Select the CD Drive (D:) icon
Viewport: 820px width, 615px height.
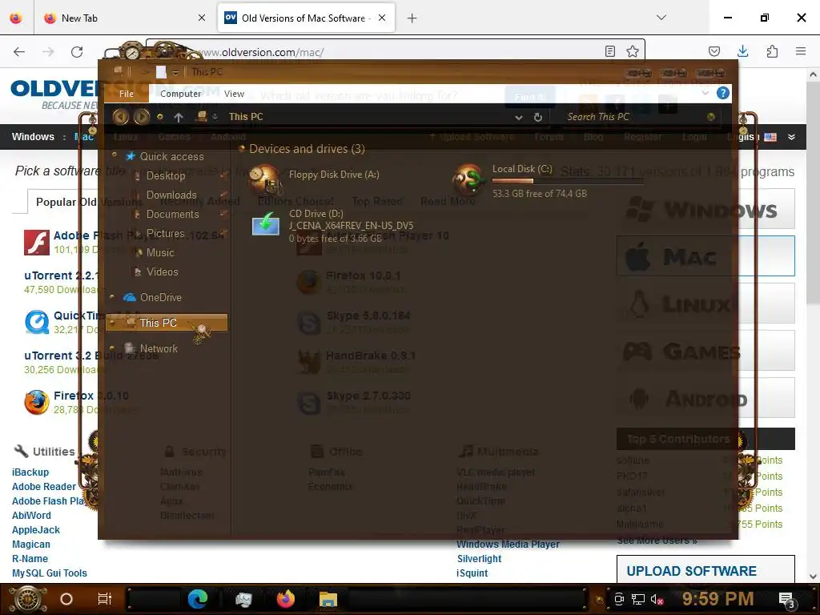tap(266, 224)
